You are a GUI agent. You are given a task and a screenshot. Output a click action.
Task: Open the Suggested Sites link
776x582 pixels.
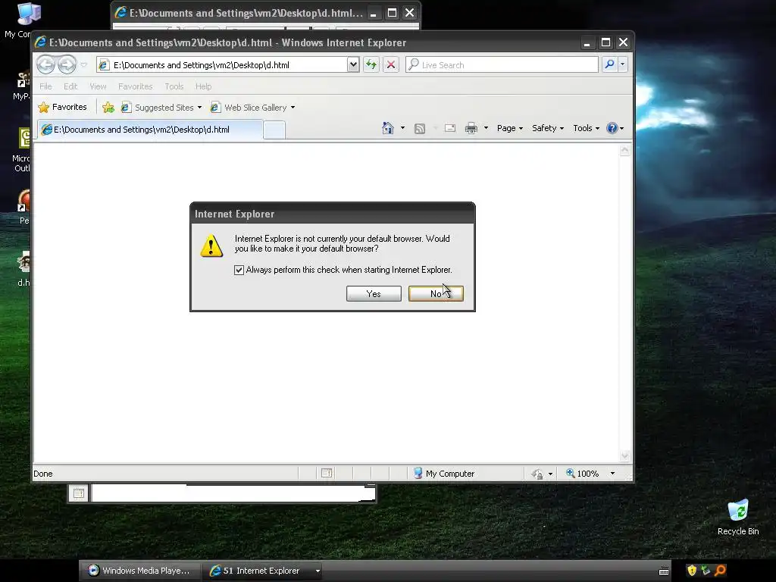point(161,108)
